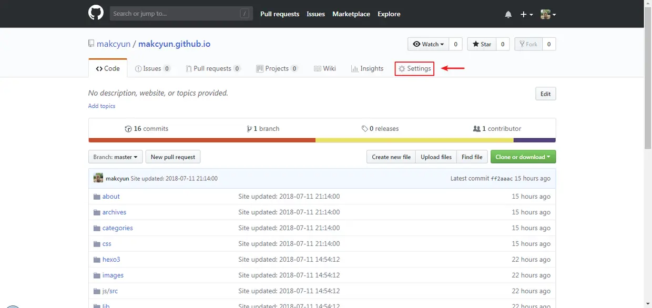Image resolution: width=652 pixels, height=308 pixels.
Task: Click the yellow segment of language bar
Action: pyautogui.click(x=414, y=140)
